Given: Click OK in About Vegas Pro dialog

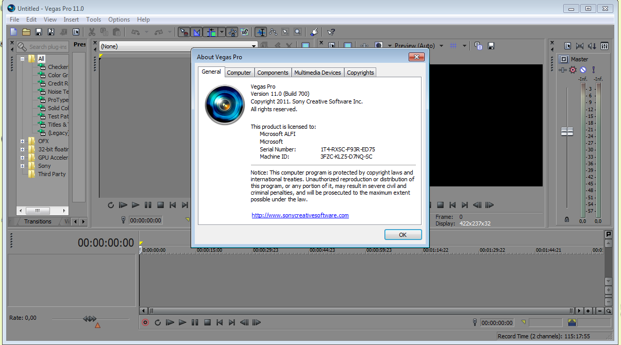Looking at the screenshot, I should [403, 234].
